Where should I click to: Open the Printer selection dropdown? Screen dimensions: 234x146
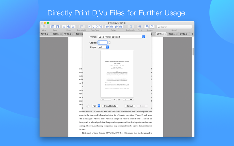click(x=121, y=37)
